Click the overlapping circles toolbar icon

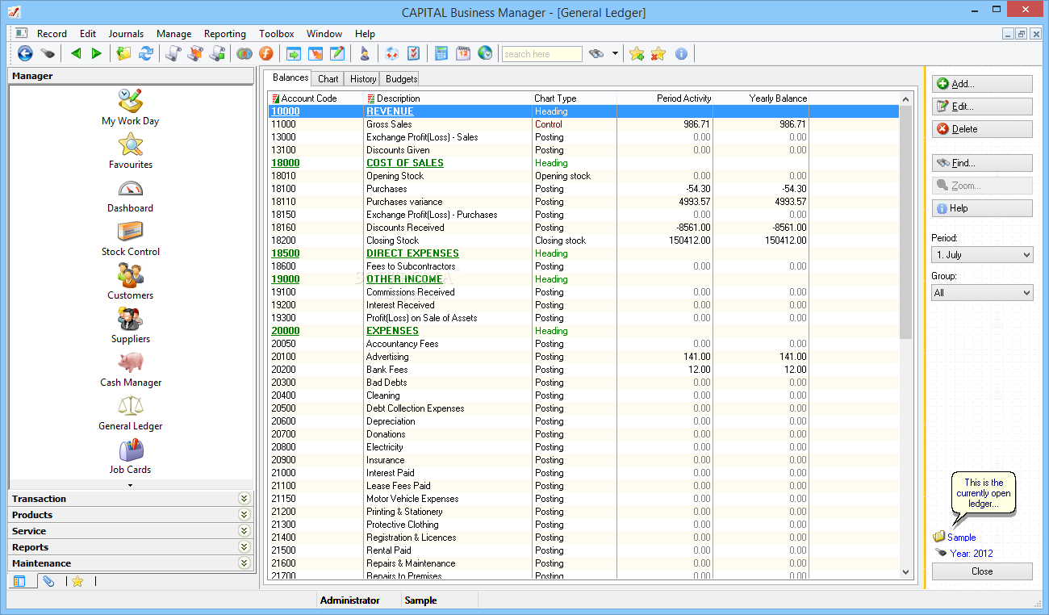[244, 53]
